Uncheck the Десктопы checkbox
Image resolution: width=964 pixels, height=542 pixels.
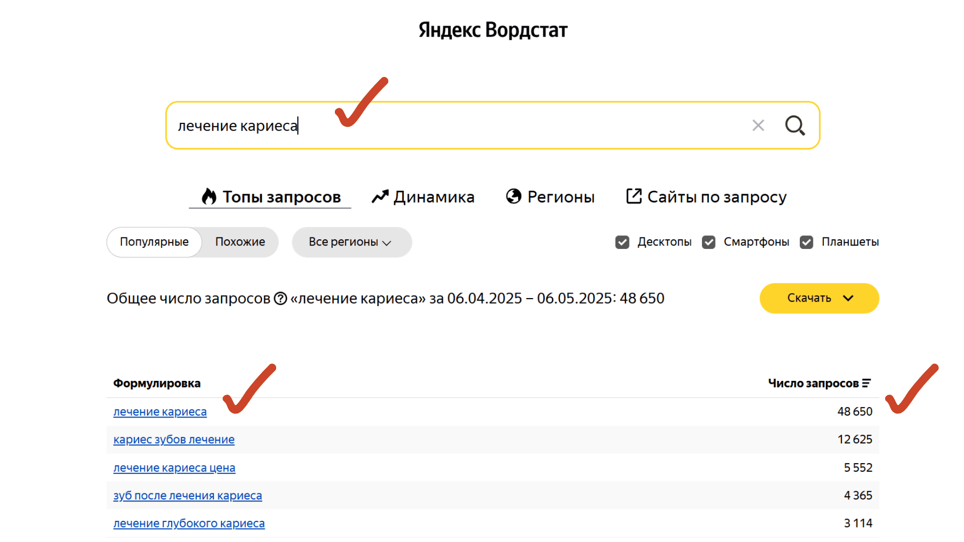pyautogui.click(x=622, y=242)
